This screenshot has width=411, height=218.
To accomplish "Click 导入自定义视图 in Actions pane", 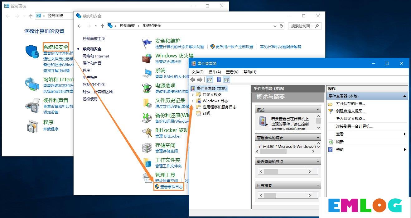I will 351,119.
